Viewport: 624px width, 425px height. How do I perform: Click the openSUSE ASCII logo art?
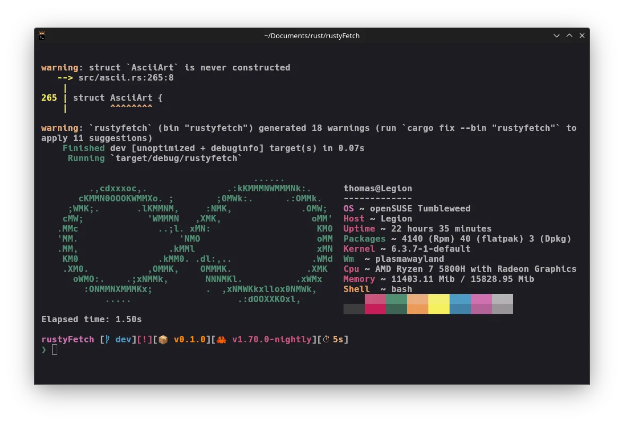point(196,241)
